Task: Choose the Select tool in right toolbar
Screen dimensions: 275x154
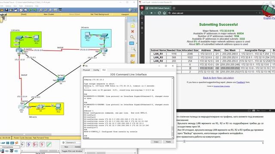Action: tap(133, 20)
